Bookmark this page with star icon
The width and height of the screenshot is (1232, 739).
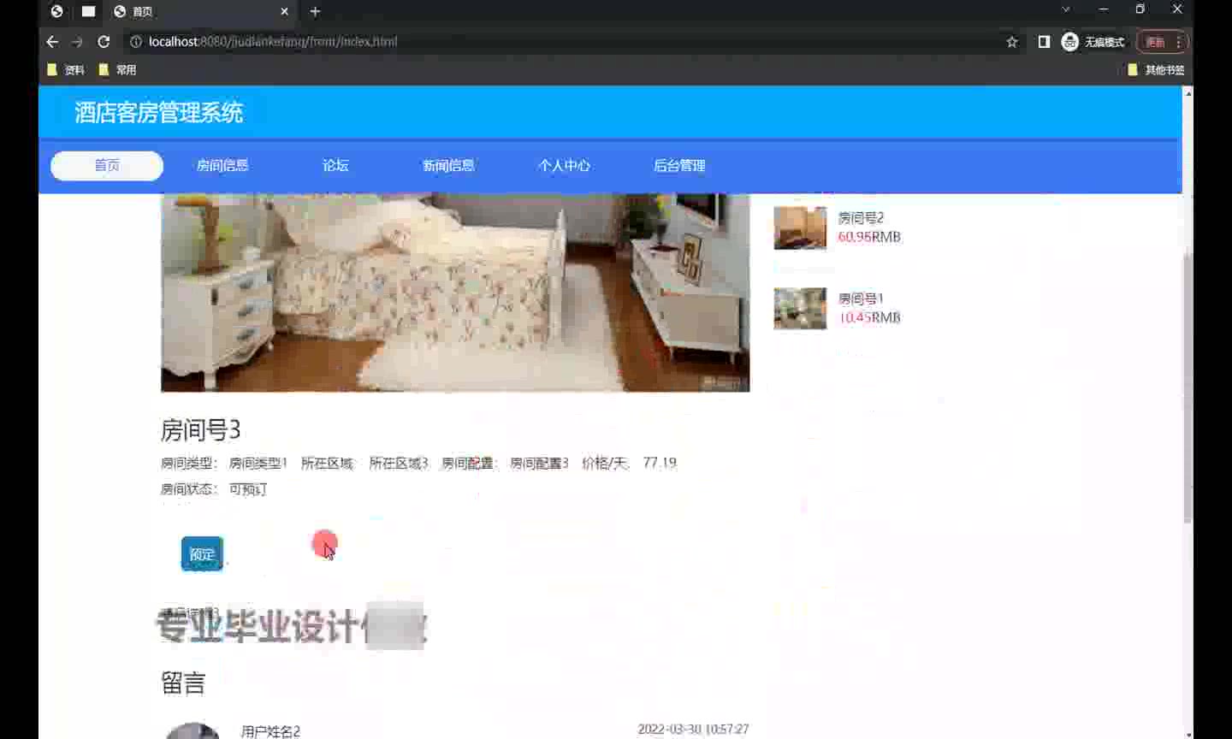click(1012, 42)
